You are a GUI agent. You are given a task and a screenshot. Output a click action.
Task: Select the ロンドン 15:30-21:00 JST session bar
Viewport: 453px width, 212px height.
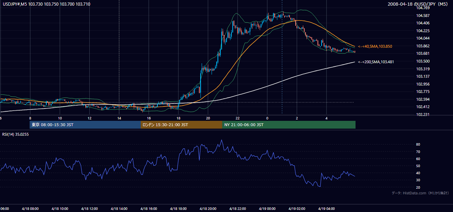pos(181,125)
